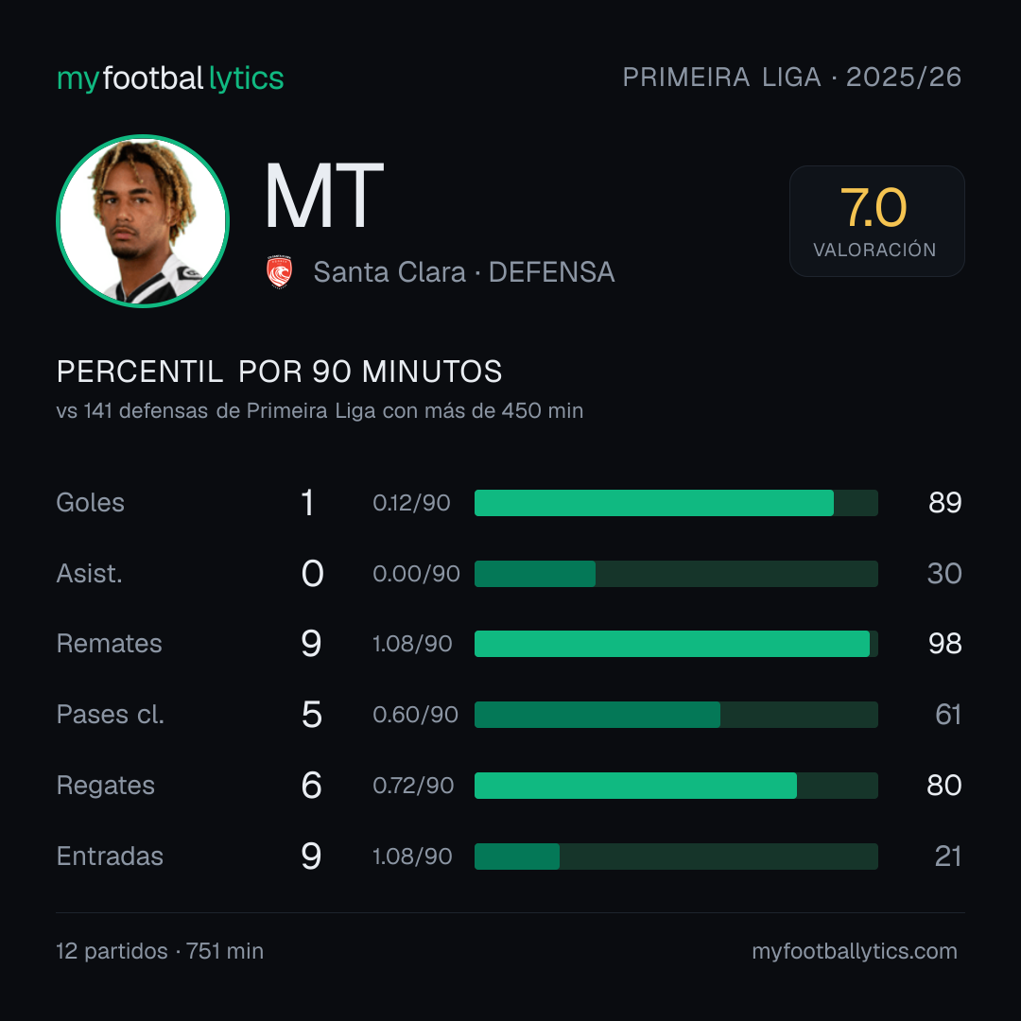This screenshot has height=1021, width=1021.
Task: Open the myfootballytics.com link
Action: pos(855,951)
